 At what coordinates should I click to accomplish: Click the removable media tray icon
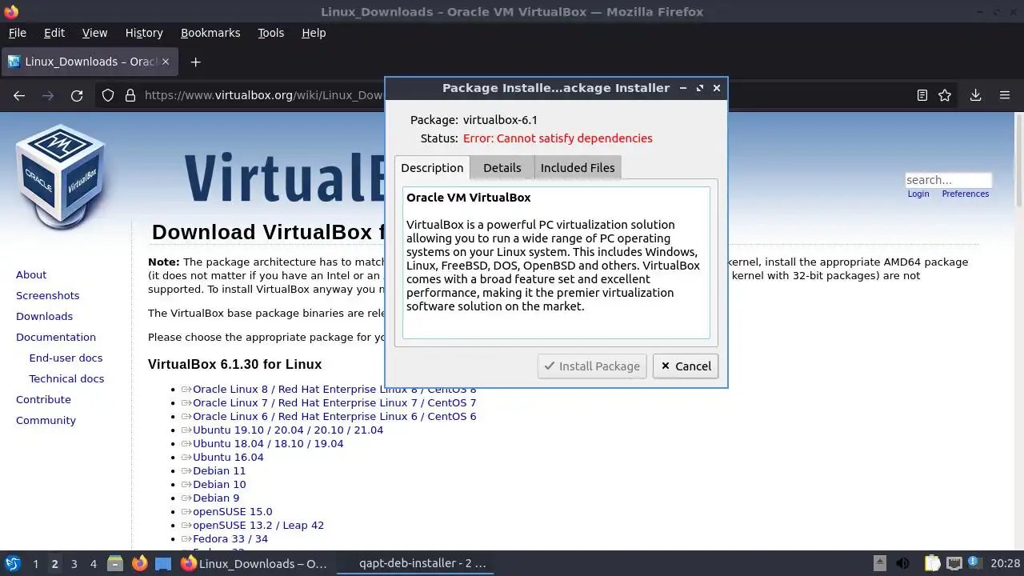click(879, 563)
